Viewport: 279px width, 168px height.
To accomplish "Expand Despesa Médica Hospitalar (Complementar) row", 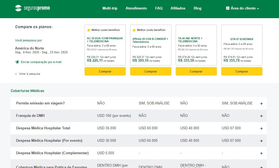I will click(261, 153).
